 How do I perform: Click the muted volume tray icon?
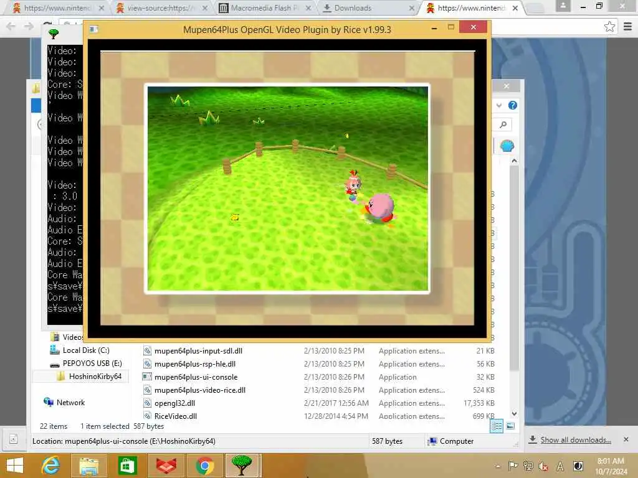coord(543,466)
